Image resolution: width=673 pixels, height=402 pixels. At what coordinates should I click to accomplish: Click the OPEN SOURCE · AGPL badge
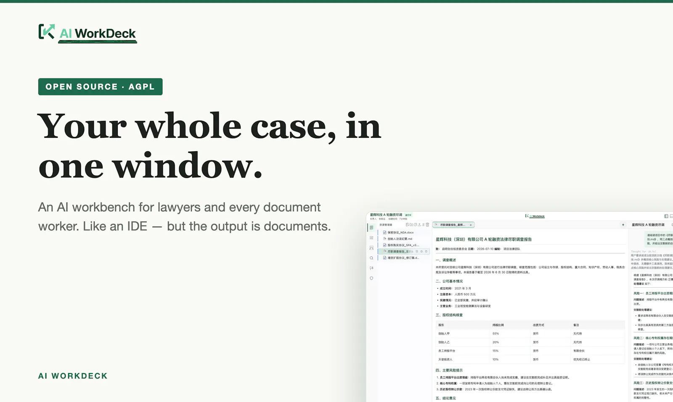click(x=100, y=87)
